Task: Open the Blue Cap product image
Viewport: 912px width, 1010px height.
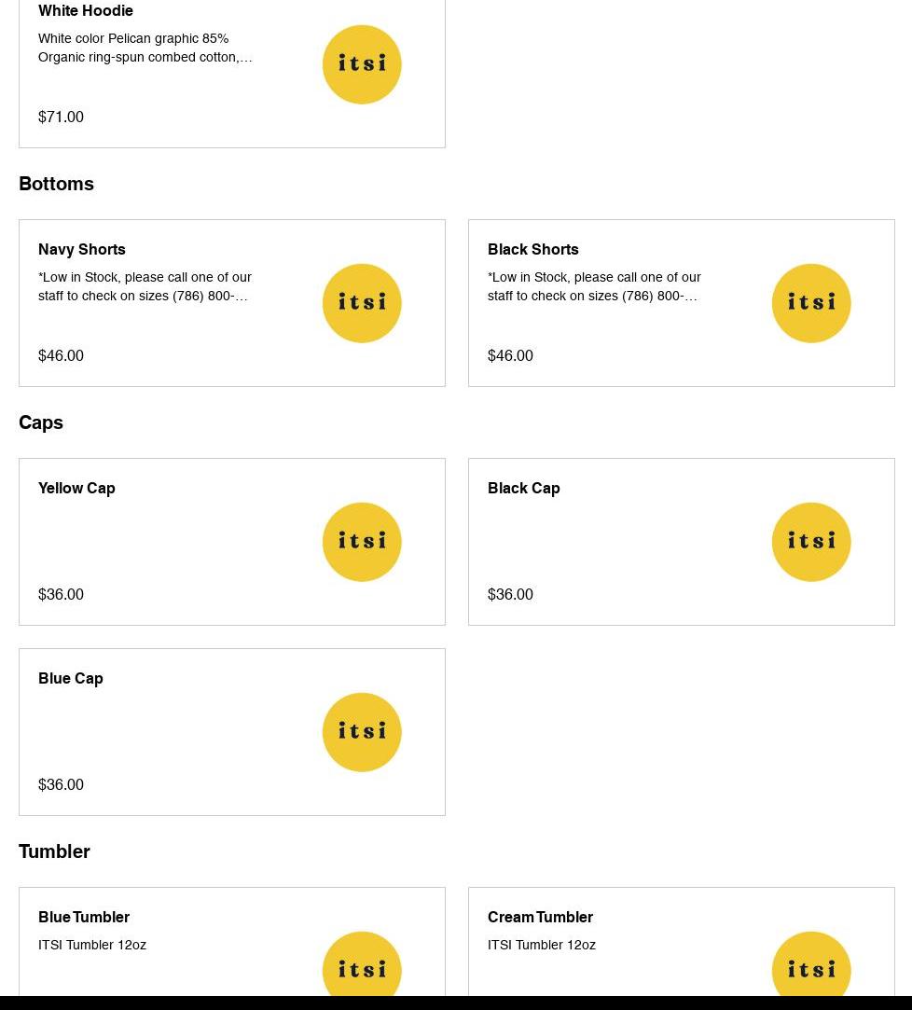Action: point(362,732)
